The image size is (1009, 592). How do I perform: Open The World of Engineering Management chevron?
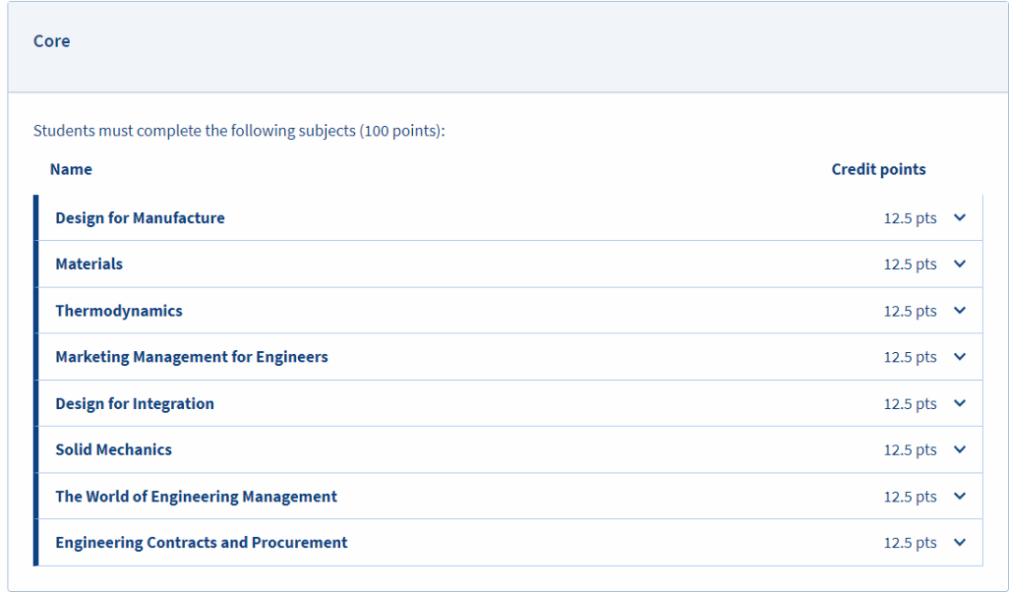tap(959, 497)
